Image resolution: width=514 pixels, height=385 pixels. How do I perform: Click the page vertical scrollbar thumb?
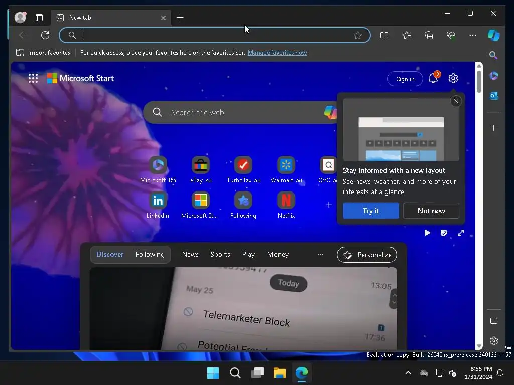pos(479,81)
